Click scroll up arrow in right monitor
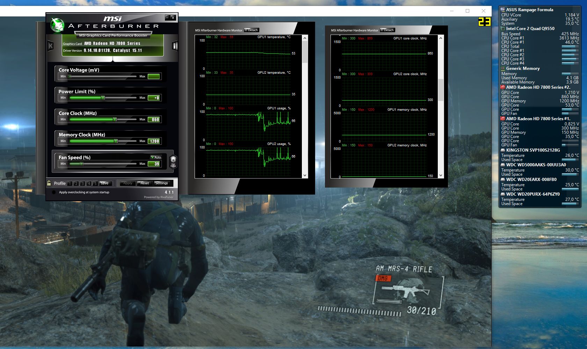Image resolution: width=587 pixels, height=349 pixels. click(x=441, y=38)
